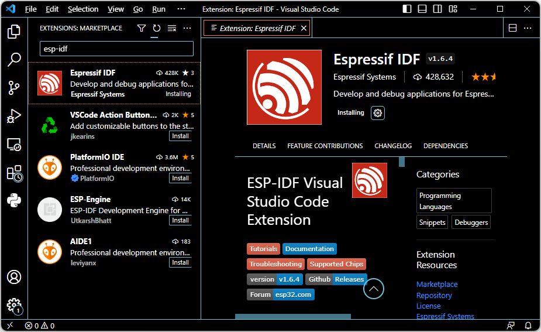Open the File menu
Screen dimensions: 541x332
tap(31, 9)
